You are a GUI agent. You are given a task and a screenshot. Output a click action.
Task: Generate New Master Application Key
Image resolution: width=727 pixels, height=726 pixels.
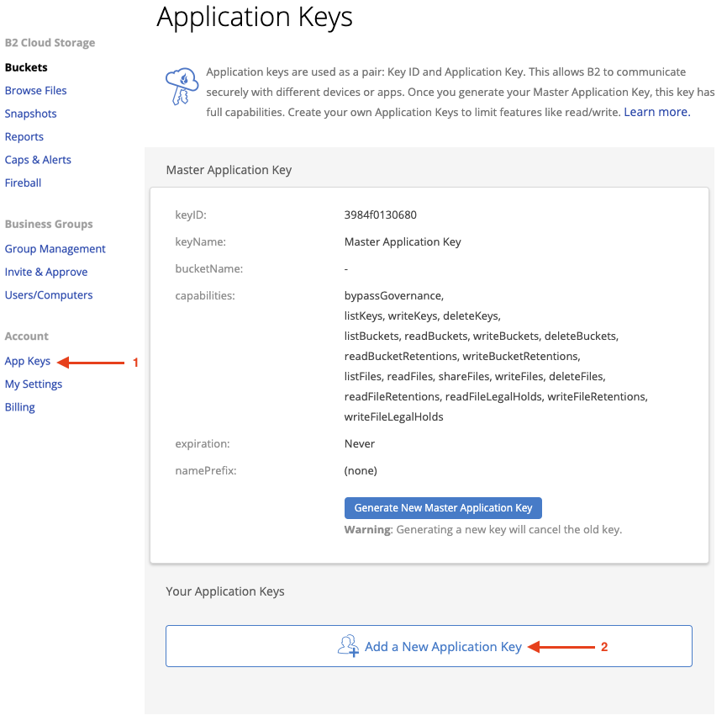pyautogui.click(x=443, y=508)
